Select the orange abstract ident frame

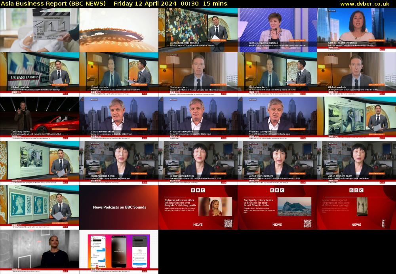point(119,30)
